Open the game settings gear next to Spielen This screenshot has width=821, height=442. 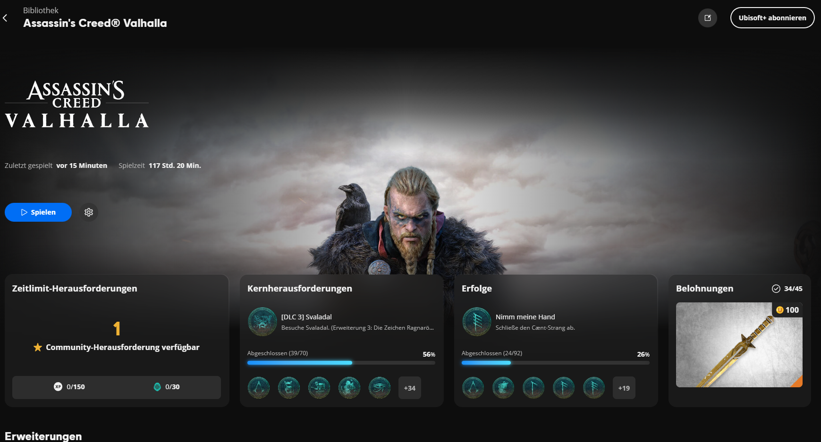pos(89,212)
